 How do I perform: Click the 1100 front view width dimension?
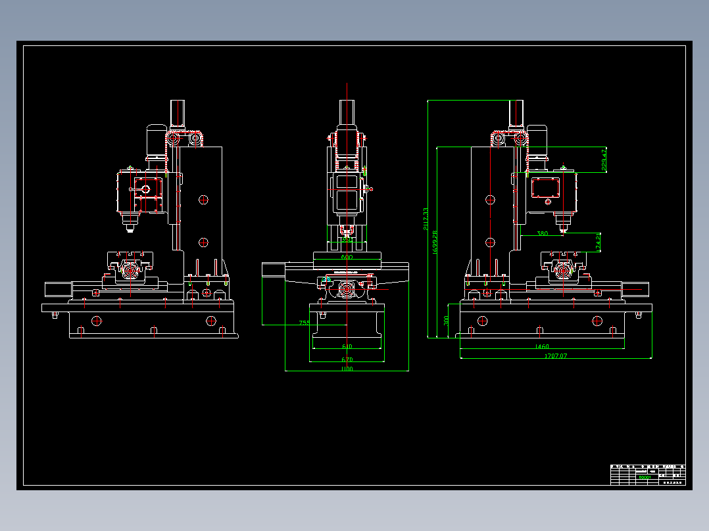[347, 369]
